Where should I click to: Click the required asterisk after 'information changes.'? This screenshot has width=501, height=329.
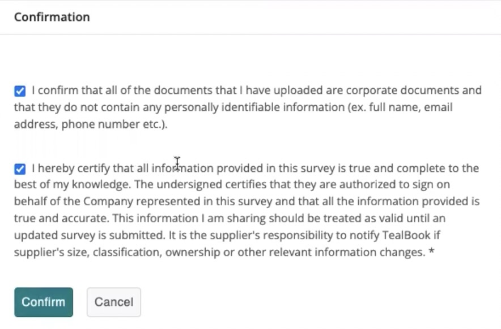432,253
